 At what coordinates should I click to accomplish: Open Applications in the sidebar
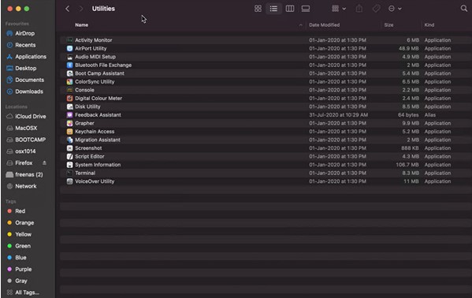pyautogui.click(x=31, y=57)
